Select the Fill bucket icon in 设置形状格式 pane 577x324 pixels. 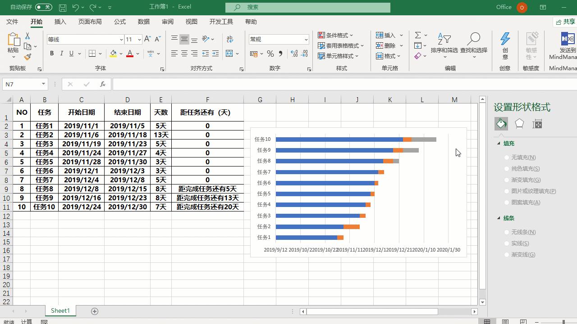500,123
